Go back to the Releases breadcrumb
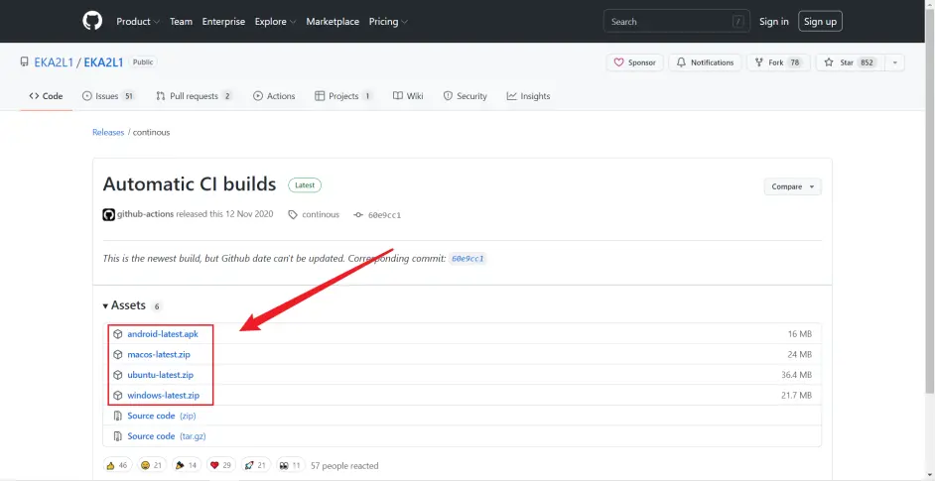 [108, 132]
